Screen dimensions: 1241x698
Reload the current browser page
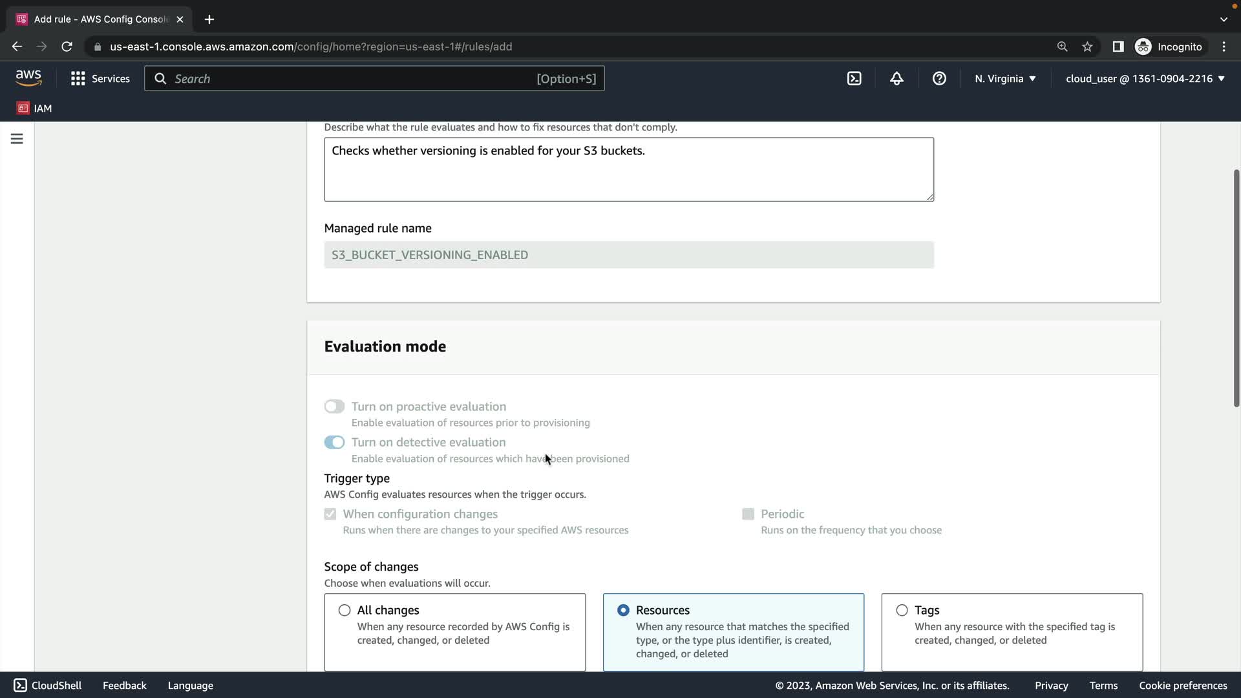[67, 47]
